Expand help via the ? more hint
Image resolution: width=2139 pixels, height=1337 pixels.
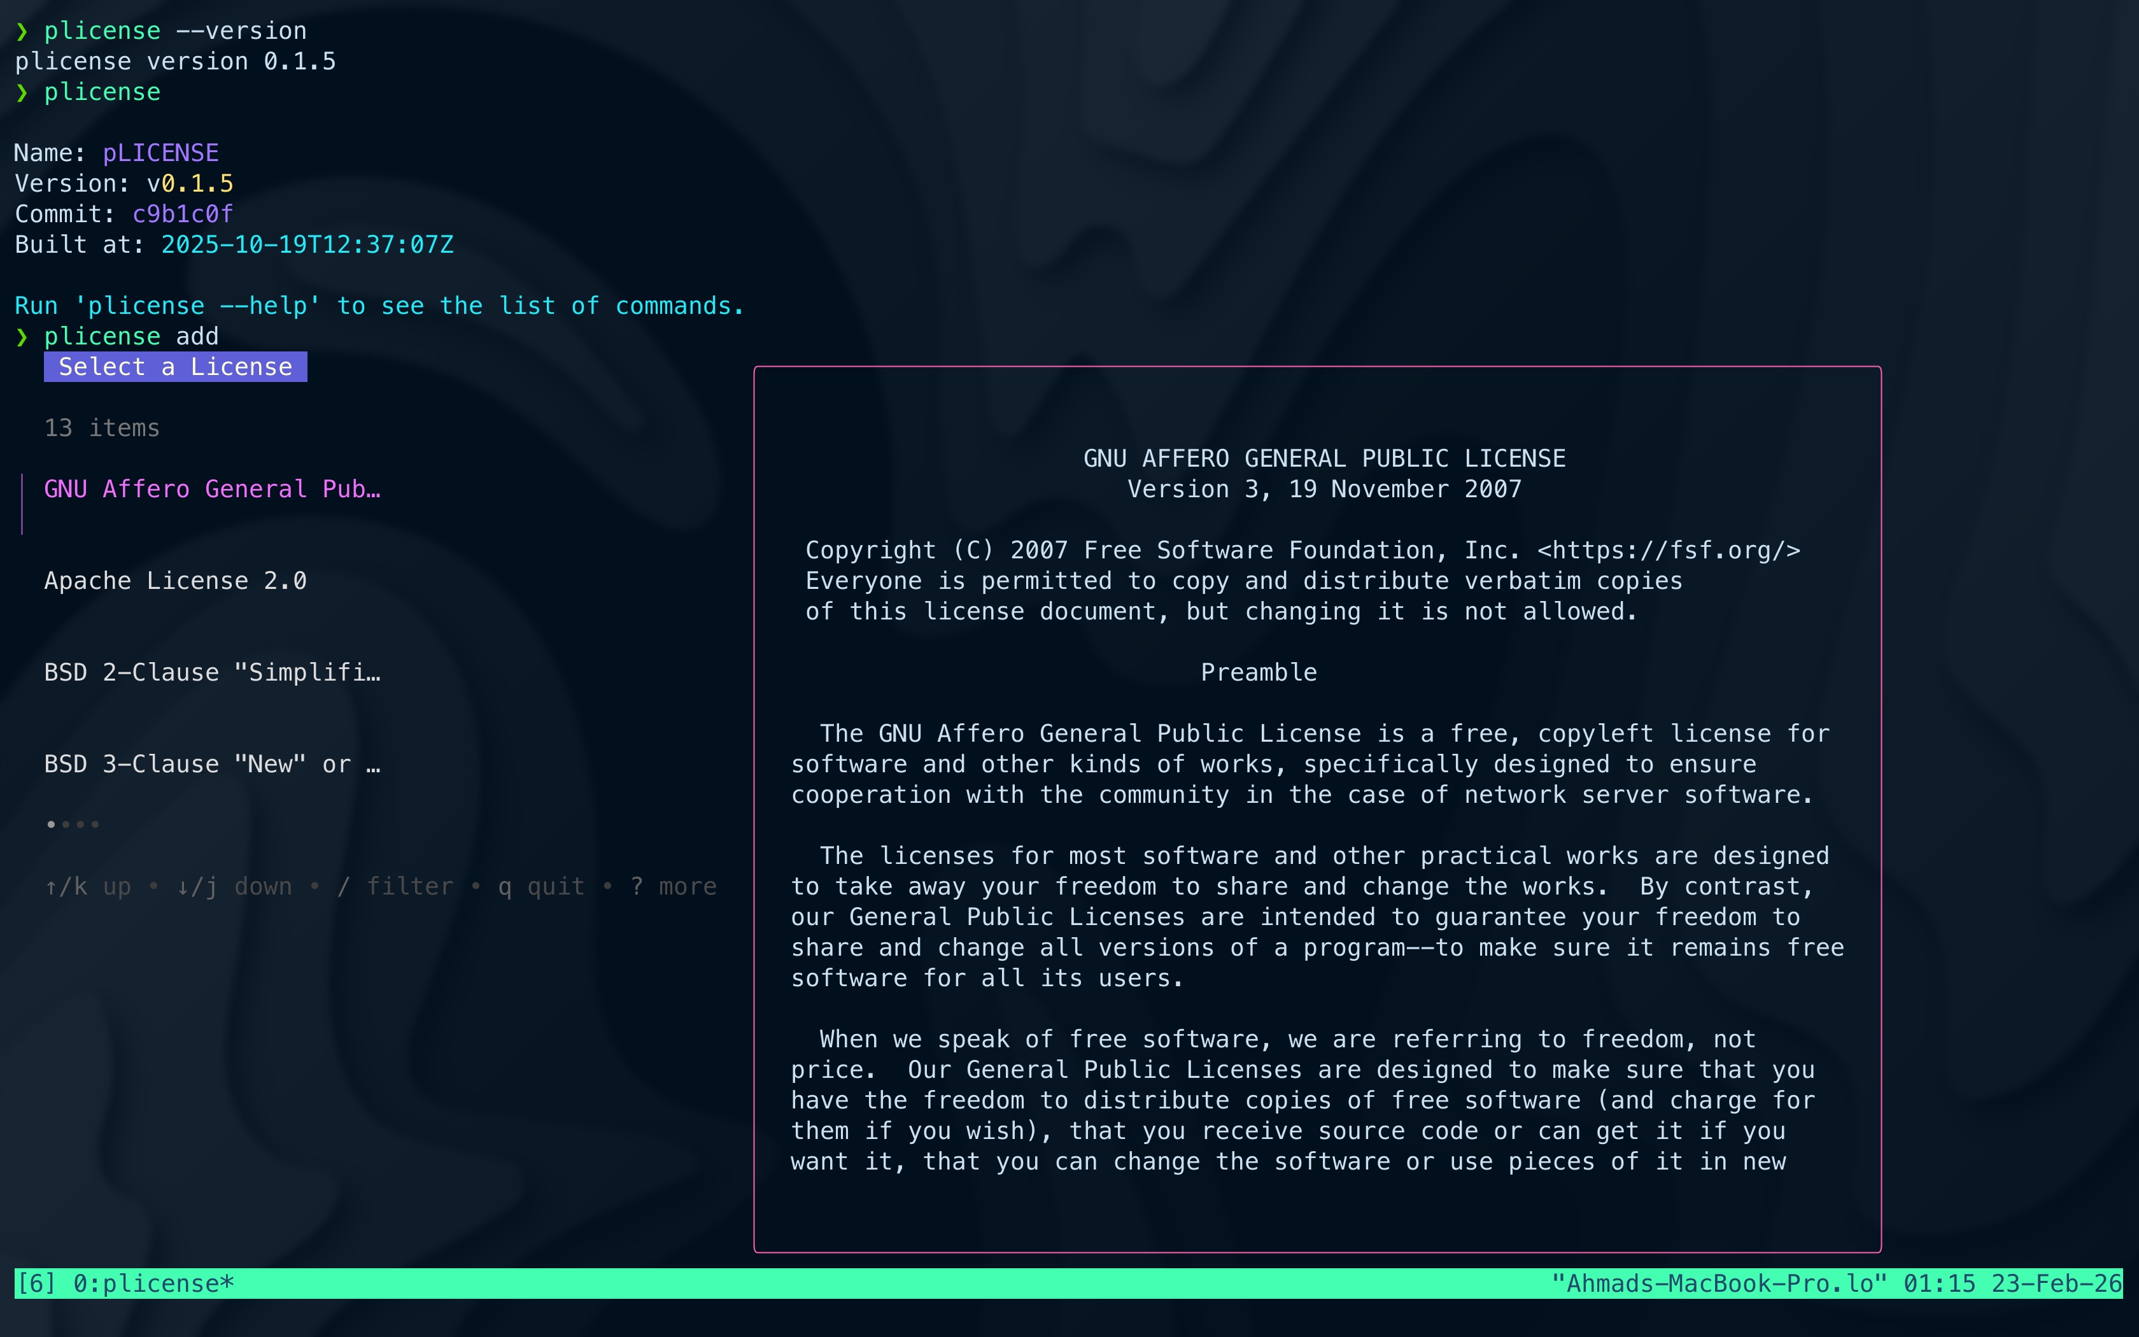pyautogui.click(x=674, y=887)
